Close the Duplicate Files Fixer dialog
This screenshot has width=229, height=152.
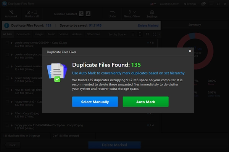coord(190,51)
